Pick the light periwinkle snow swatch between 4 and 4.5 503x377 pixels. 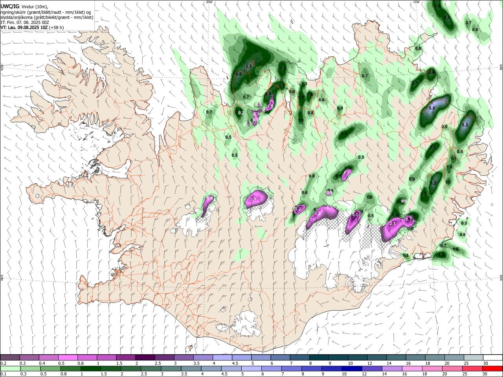(222, 358)
